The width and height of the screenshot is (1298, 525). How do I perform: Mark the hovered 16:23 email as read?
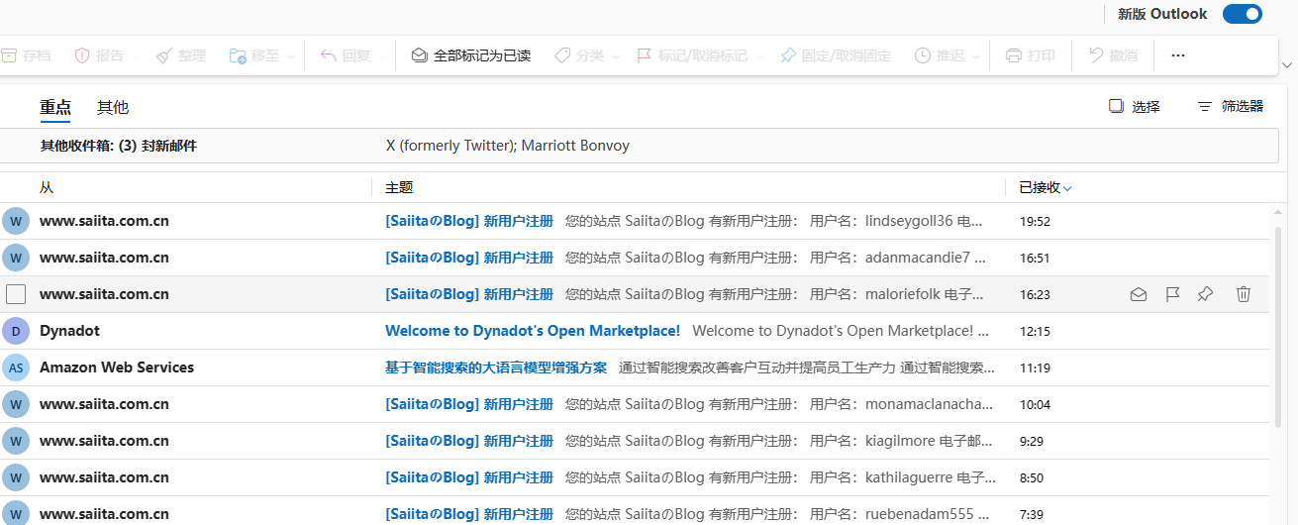point(1139,294)
